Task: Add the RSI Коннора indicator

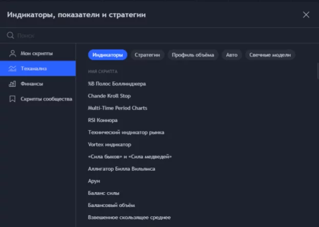Action: (x=103, y=120)
